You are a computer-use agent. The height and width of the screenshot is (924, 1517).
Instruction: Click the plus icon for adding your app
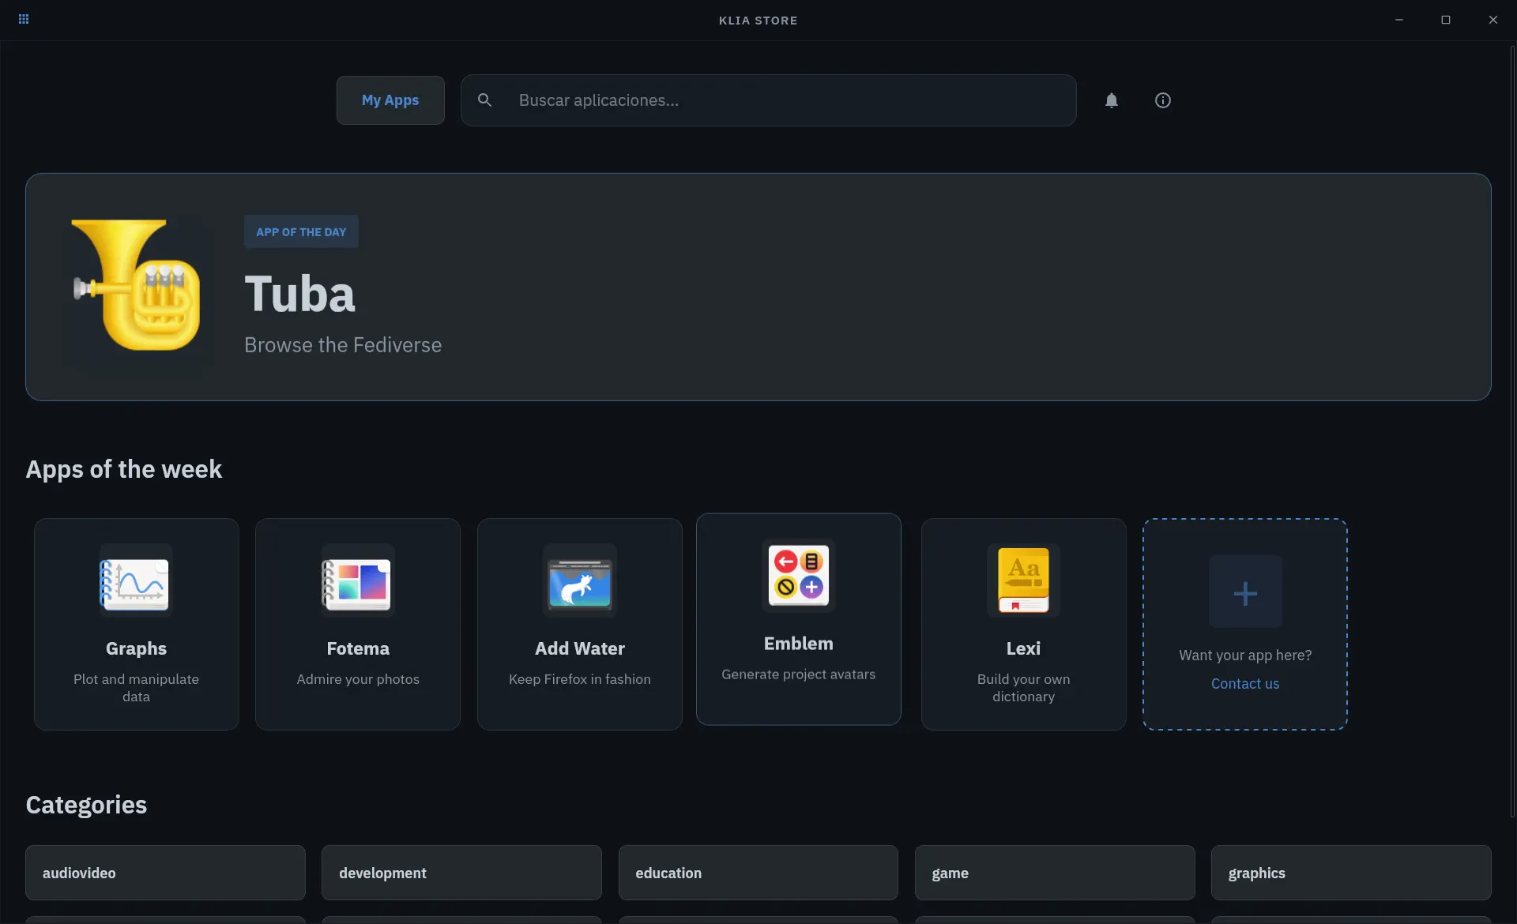1245,592
